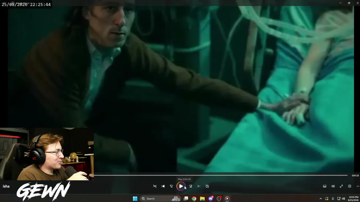Open the taskbar clock showing 10:25 PM
This screenshot has width=360, height=202.
click(353, 199)
